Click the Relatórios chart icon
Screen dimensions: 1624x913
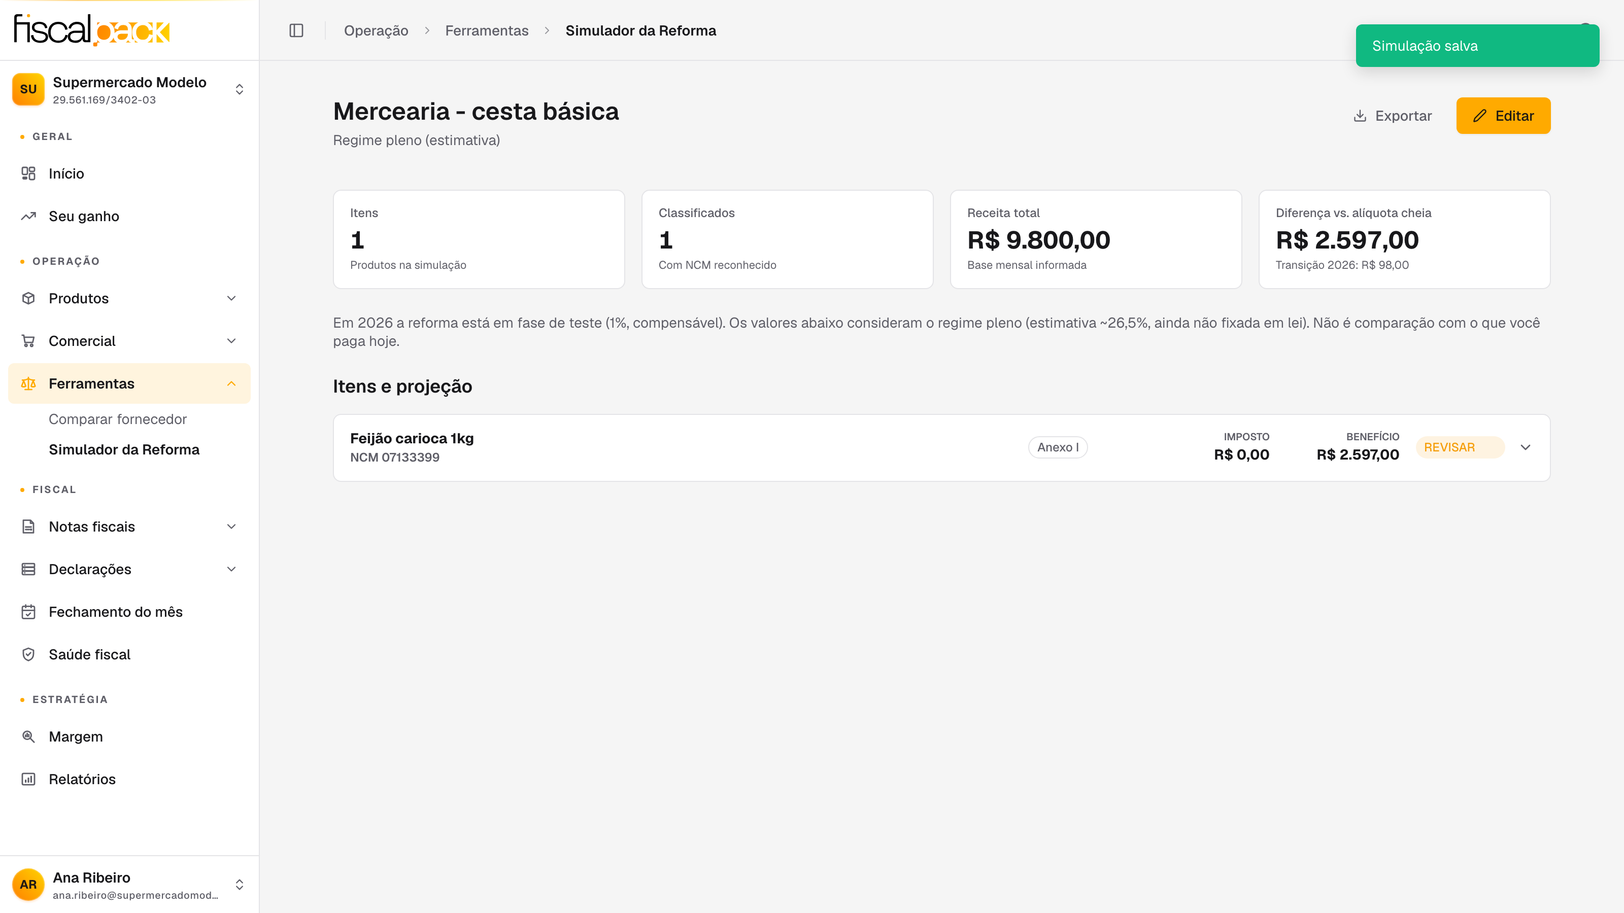28,780
